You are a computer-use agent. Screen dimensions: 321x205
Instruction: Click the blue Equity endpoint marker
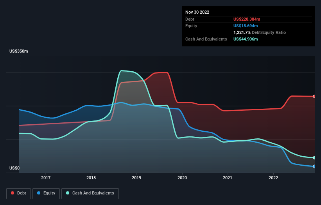[314, 166]
